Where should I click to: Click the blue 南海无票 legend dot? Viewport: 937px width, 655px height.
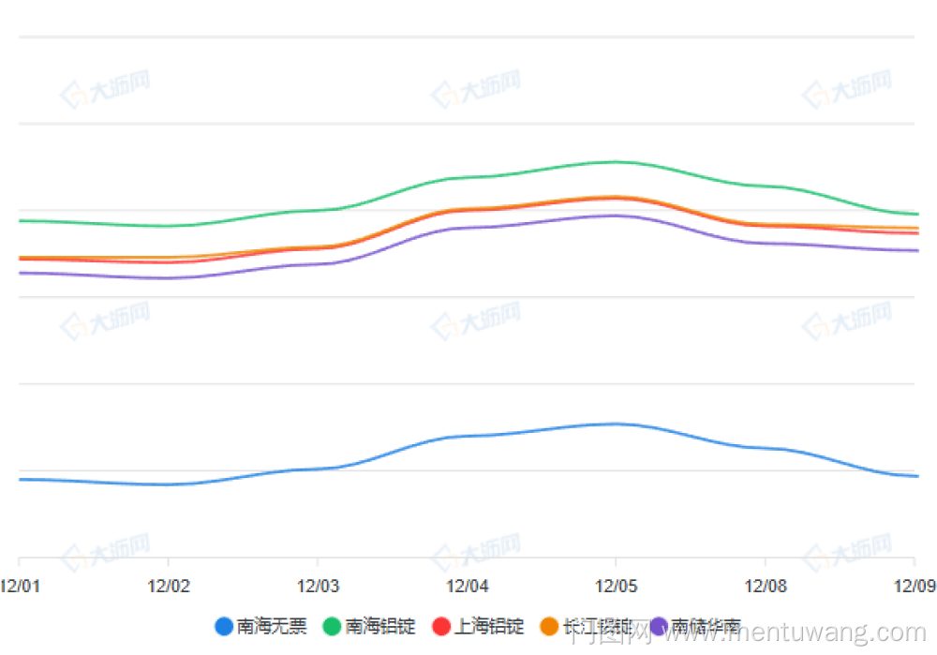(x=223, y=626)
